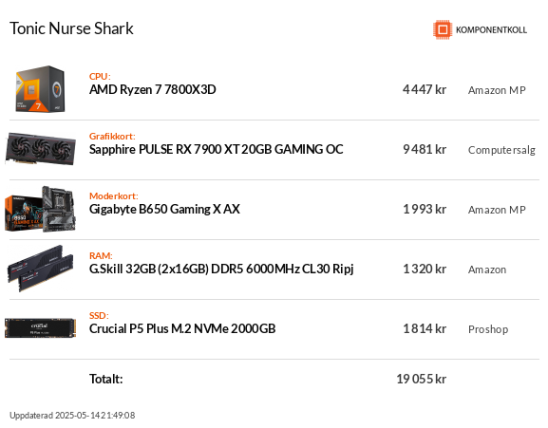Click the Computersalg store label
Screen dimensions: 548x428
[x=501, y=150]
